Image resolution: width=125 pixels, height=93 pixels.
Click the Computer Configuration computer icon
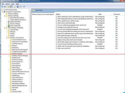5,12
